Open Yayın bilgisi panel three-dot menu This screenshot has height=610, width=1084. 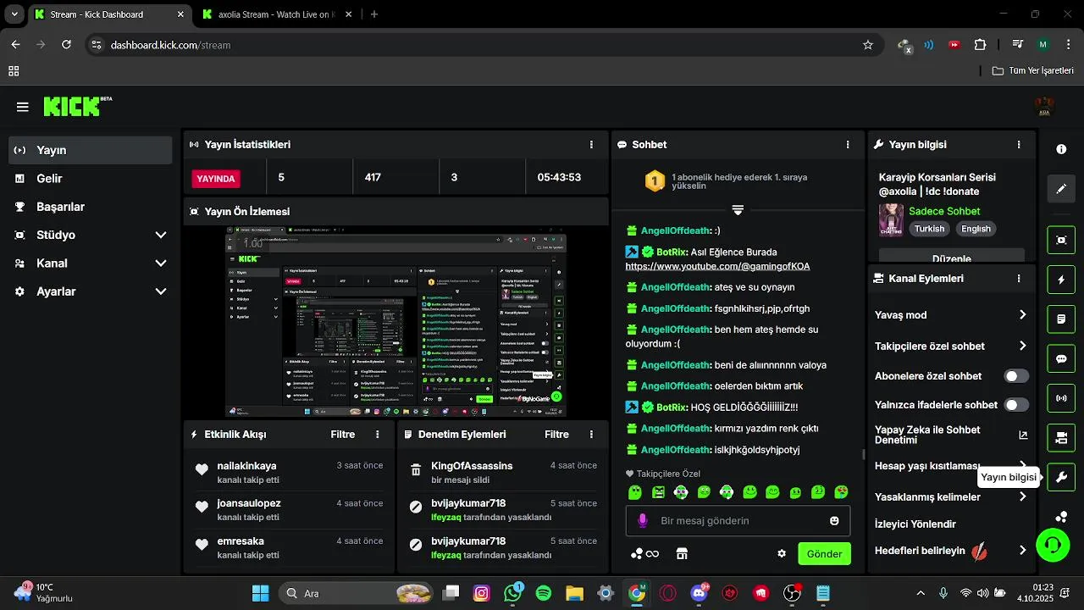pyautogui.click(x=1019, y=145)
